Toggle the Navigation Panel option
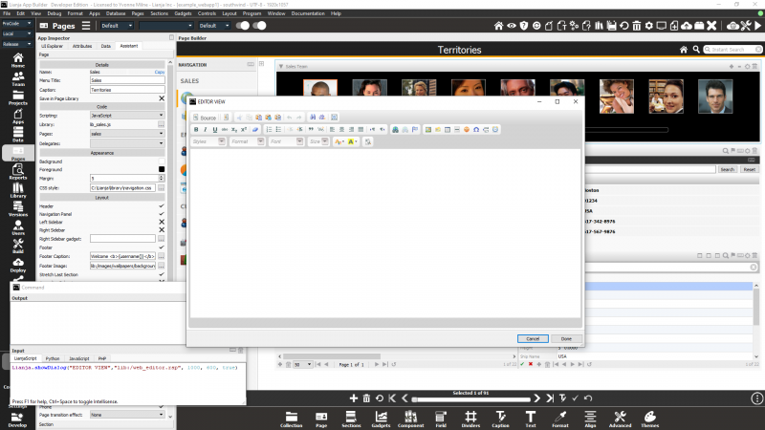The height and width of the screenshot is (430, 765). [162, 214]
